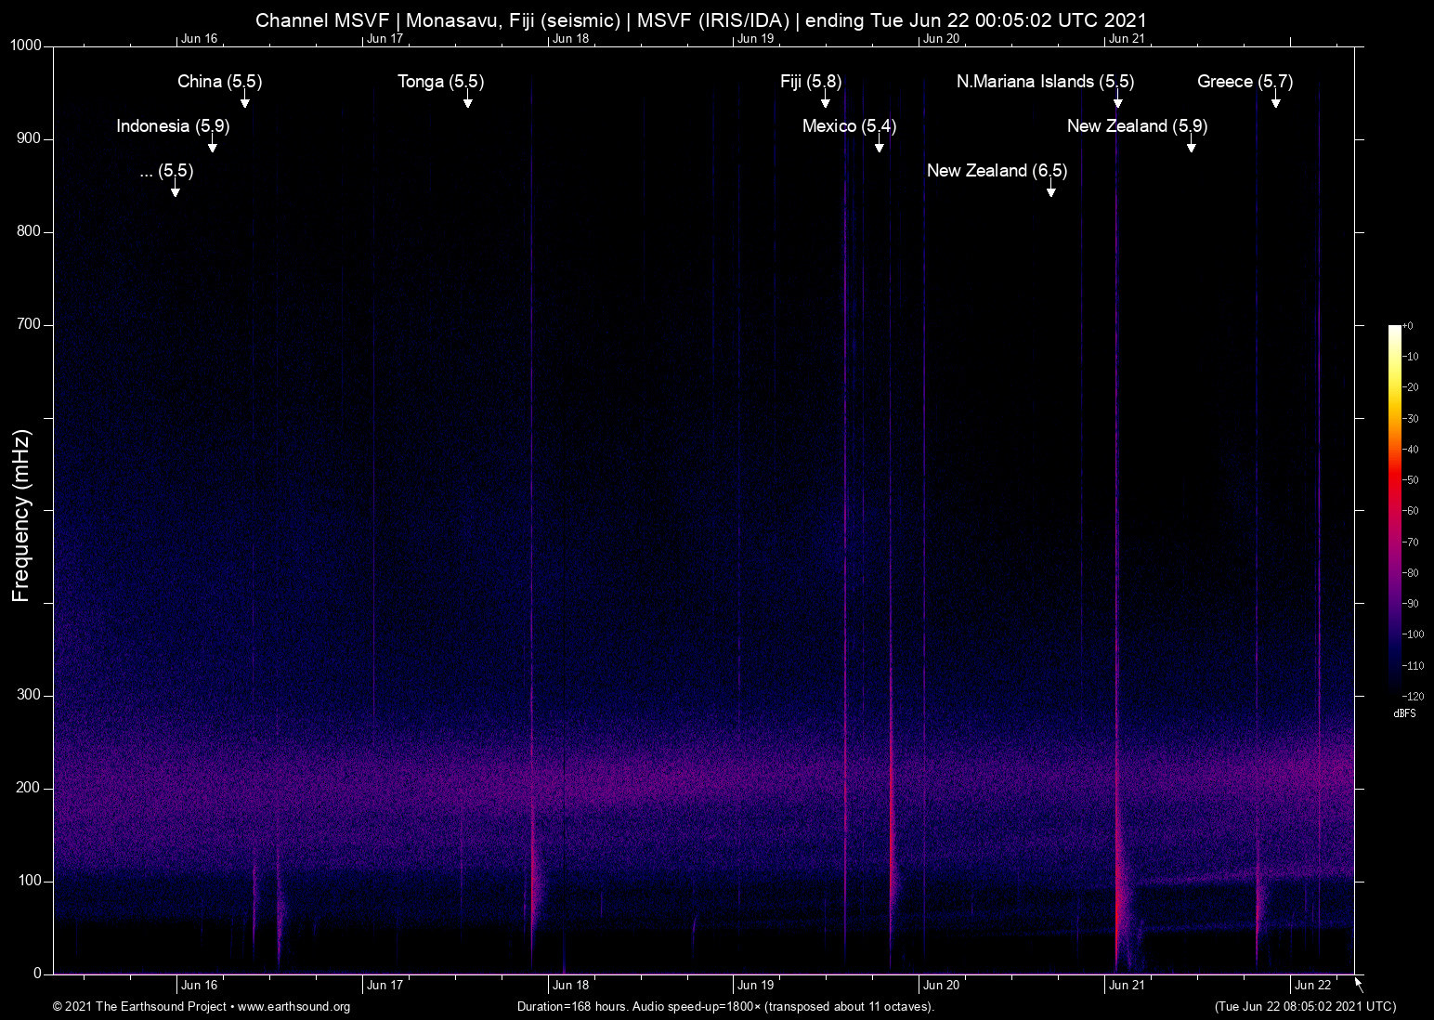Click the arrow marker below Indonesia (5.9)
Viewport: 1434px width, 1020px height.
coord(213,145)
